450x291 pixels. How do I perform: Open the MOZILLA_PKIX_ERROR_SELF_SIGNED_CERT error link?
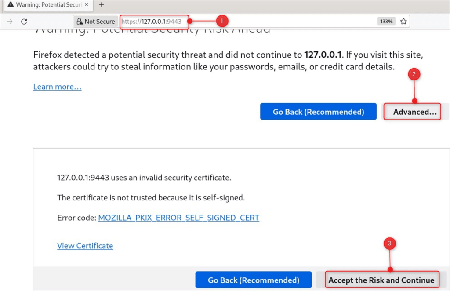(178, 218)
